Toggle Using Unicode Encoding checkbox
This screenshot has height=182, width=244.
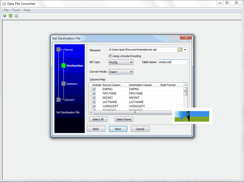point(110,56)
